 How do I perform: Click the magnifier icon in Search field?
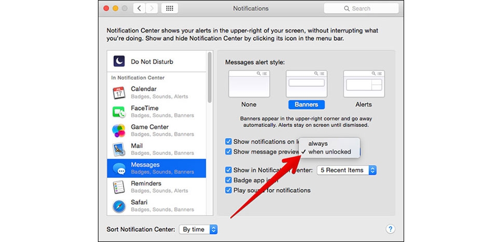[x=347, y=9]
